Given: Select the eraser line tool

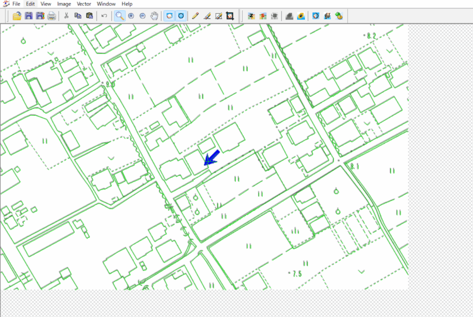Looking at the screenshot, I should coord(207,16).
